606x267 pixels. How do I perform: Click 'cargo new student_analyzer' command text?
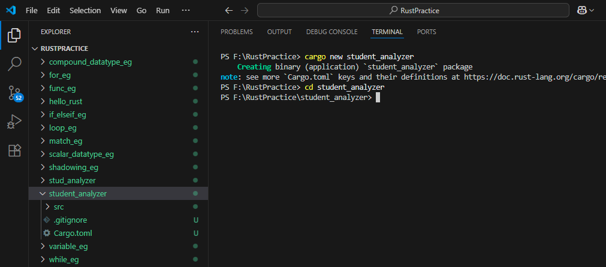[x=359, y=57]
